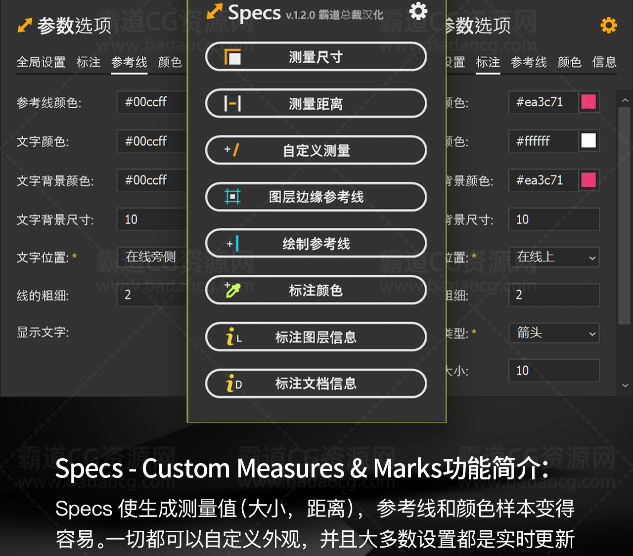Click the 标注文档信息 document info icon
The image size is (633, 556).
pyautogui.click(x=233, y=384)
